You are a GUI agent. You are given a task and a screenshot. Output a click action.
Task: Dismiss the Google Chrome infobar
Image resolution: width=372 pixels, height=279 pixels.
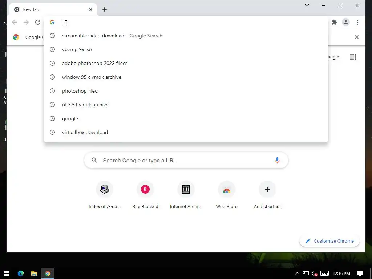tap(357, 37)
